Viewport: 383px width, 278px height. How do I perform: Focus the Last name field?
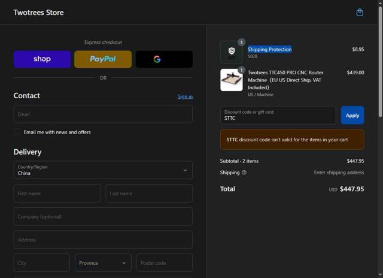click(149, 193)
